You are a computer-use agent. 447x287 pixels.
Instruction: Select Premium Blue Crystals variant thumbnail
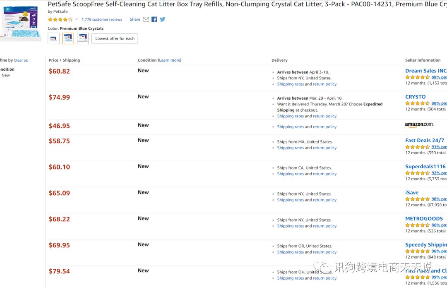point(68,38)
